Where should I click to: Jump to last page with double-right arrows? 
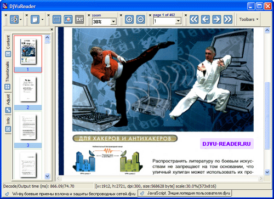pyautogui.click(x=228, y=19)
